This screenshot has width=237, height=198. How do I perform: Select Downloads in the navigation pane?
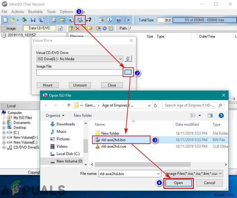tap(66, 124)
